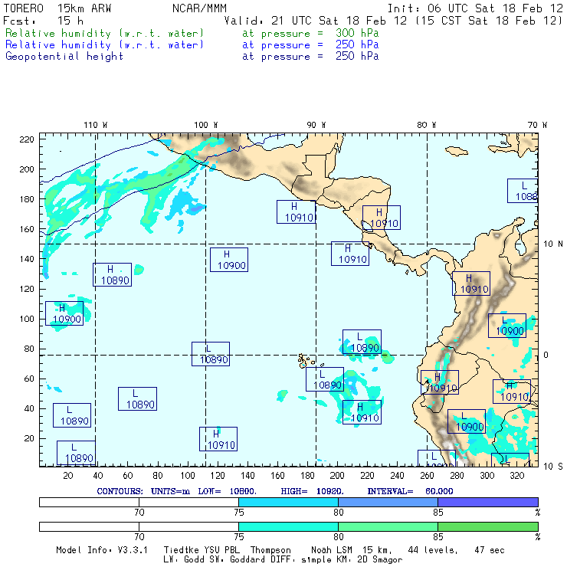Click the cyan 75–80% swatch in the blue humidity legend
This screenshot has width=567, height=567.
pyautogui.click(x=288, y=502)
